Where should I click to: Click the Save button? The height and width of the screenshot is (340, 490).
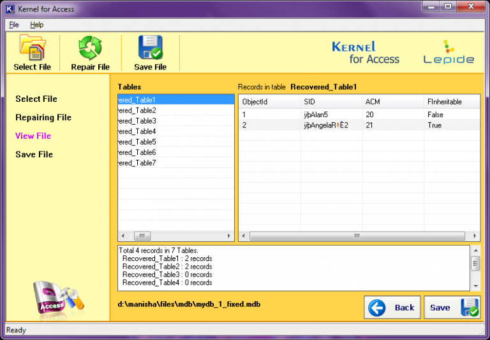pos(452,308)
